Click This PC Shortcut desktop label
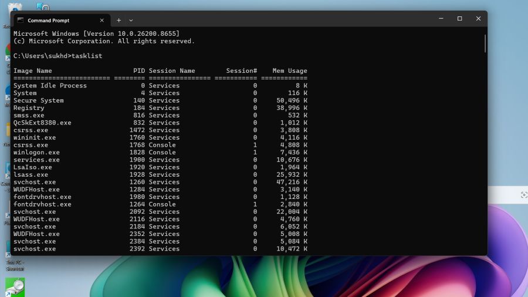 point(15,265)
